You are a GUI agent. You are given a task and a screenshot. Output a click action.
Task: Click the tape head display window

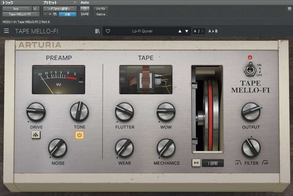(x=146, y=80)
